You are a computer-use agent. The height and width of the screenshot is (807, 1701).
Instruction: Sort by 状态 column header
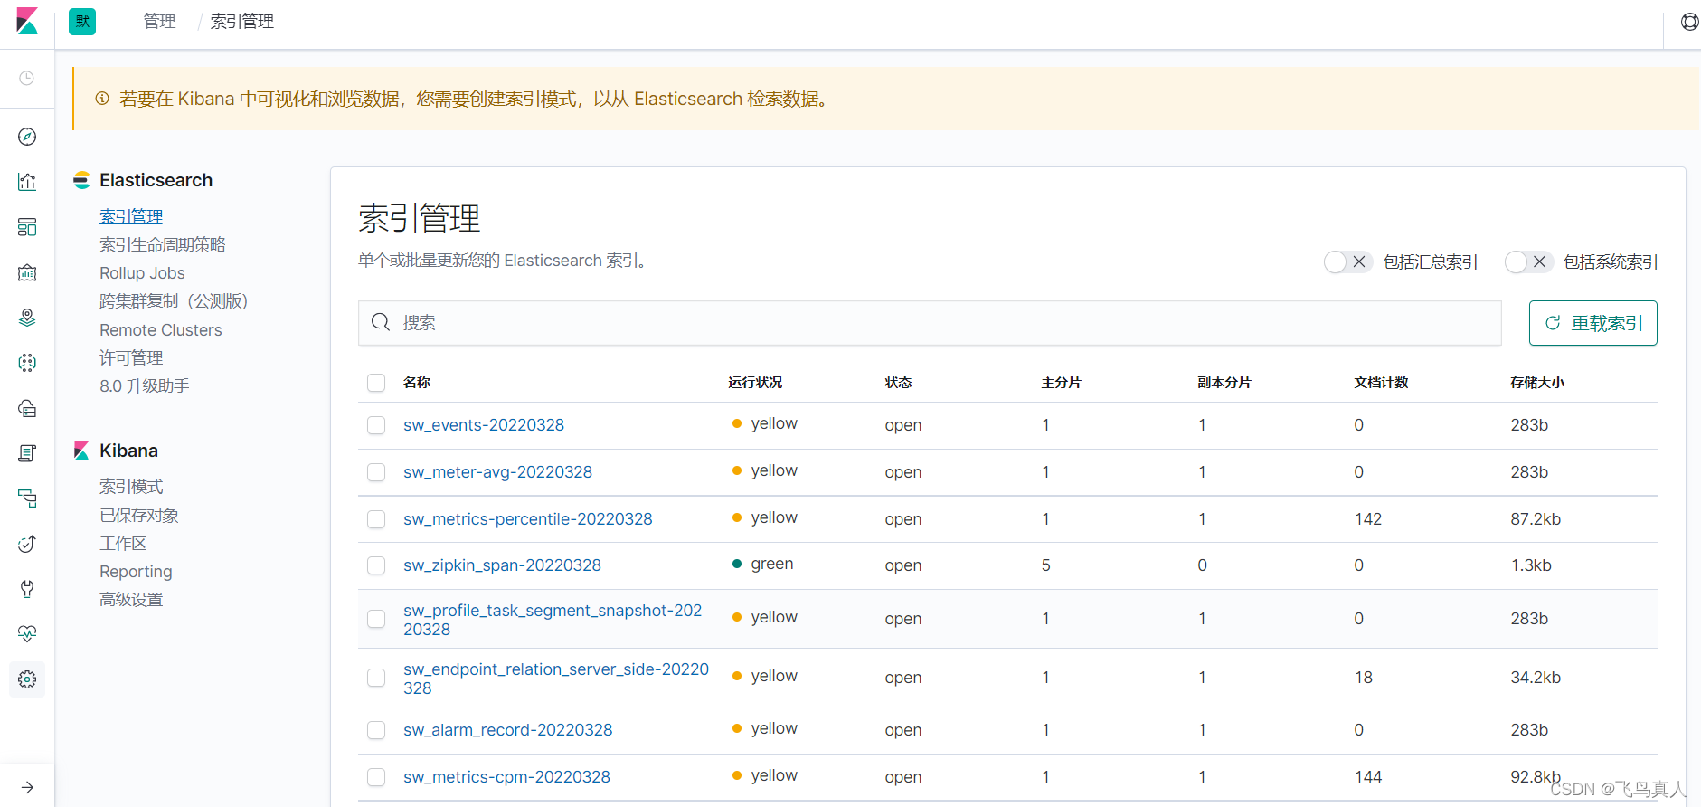pos(898,383)
